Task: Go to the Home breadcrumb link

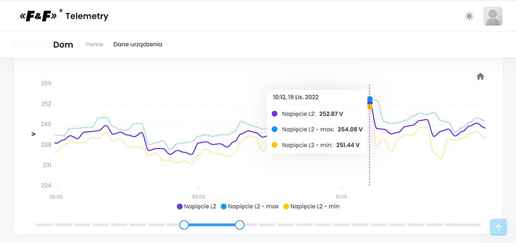Action: click(94, 44)
